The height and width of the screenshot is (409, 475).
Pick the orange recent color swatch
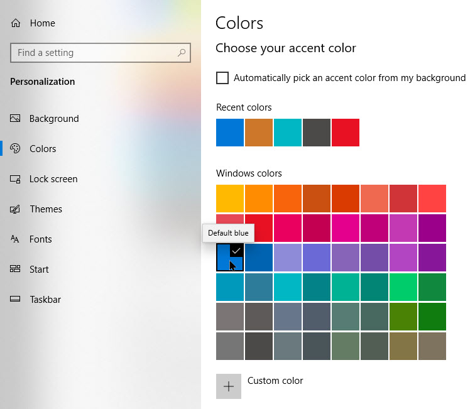tap(259, 133)
